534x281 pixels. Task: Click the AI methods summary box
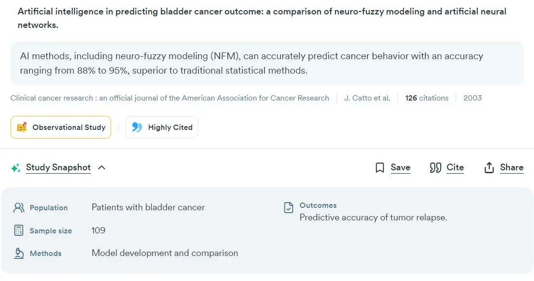point(267,63)
